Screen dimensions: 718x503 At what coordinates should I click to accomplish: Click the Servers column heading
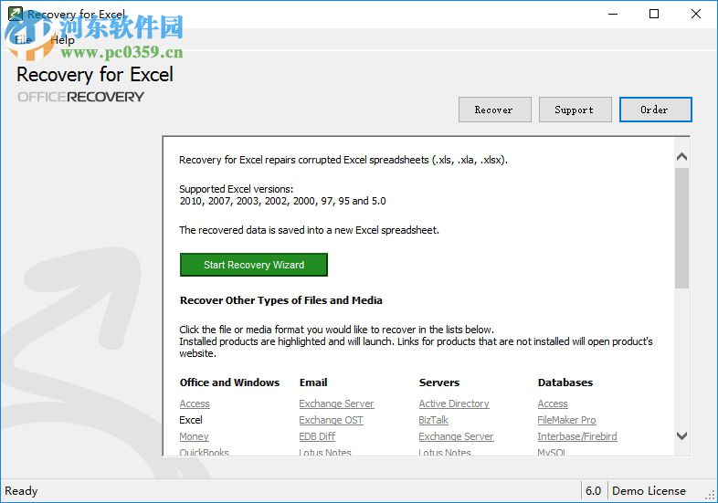439,382
